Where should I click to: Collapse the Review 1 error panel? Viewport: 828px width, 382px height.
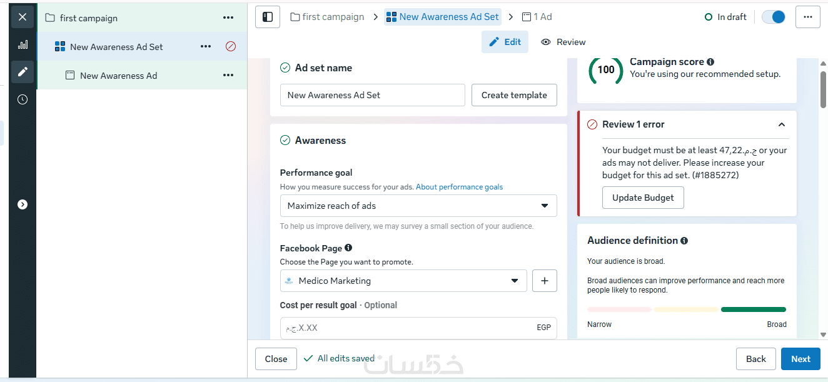(782, 124)
